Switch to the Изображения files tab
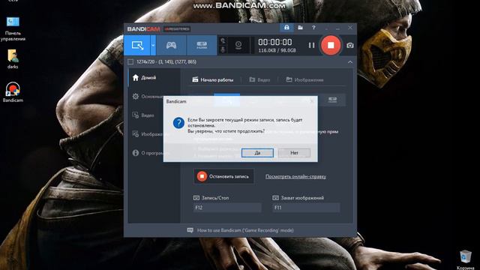The height and width of the screenshot is (270, 480). [x=304, y=80]
